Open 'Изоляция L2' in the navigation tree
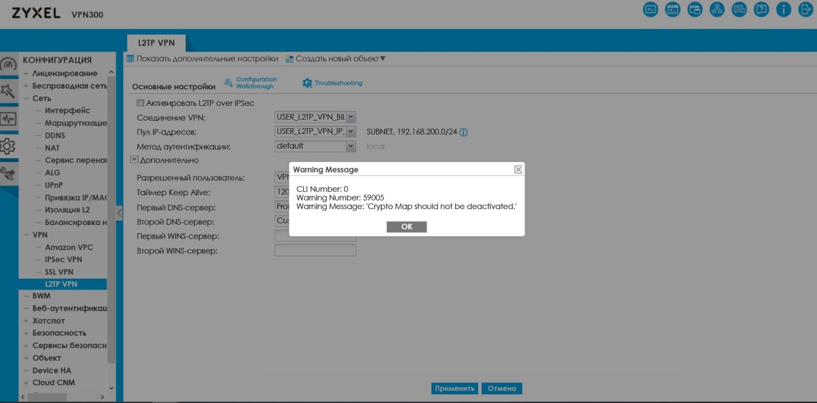Screen dimensions: 817x403 point(67,210)
